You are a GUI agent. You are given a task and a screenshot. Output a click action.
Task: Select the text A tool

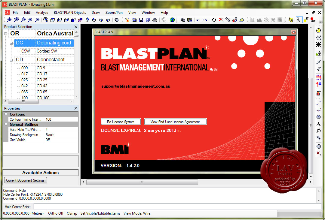(319, 124)
